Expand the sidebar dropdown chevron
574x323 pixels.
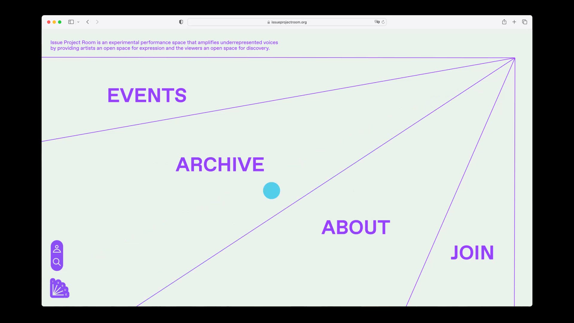click(78, 22)
